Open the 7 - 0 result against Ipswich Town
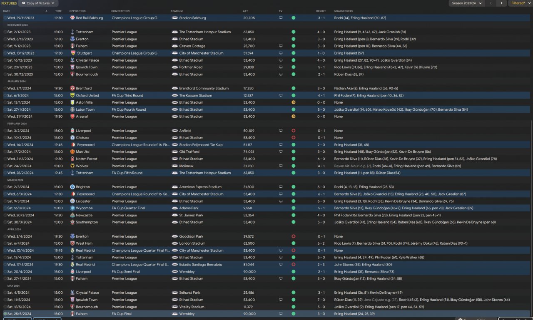 (x=321, y=300)
